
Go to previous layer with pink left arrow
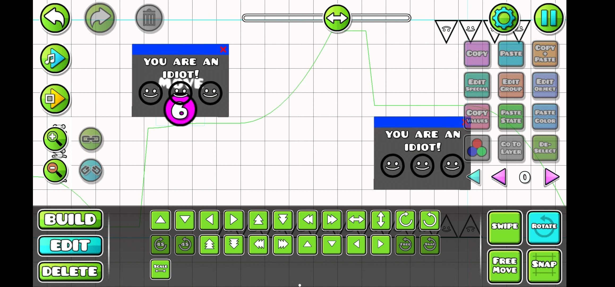pos(499,177)
